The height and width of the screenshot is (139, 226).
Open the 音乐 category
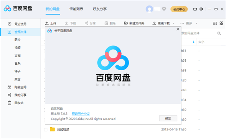click(x=17, y=63)
